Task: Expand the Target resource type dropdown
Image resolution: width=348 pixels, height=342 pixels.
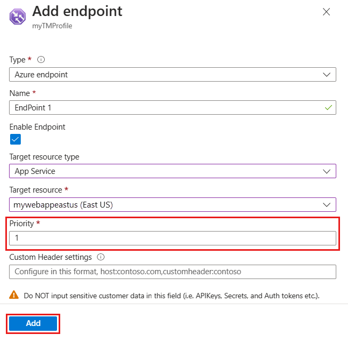Action: pyautogui.click(x=173, y=171)
